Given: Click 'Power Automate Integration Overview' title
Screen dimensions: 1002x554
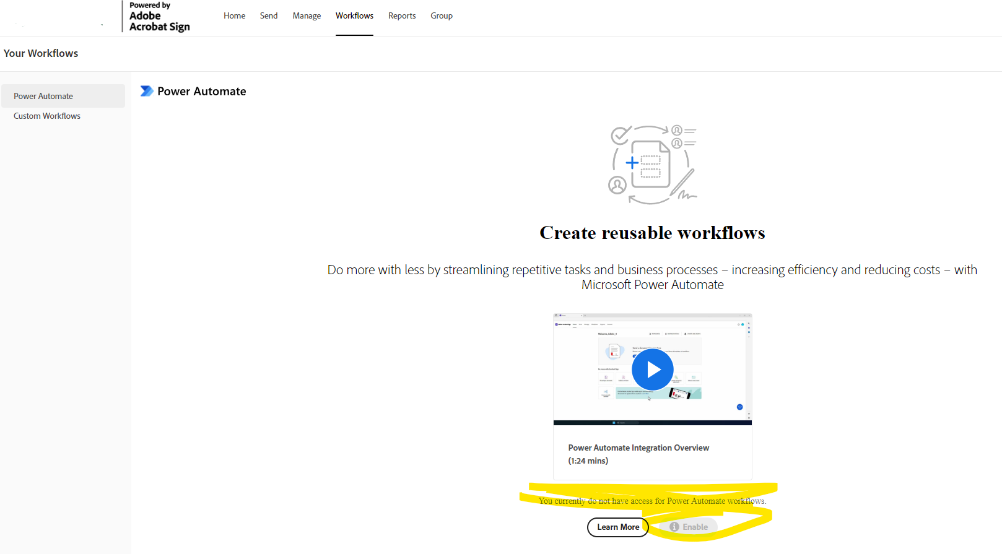Looking at the screenshot, I should (x=638, y=448).
